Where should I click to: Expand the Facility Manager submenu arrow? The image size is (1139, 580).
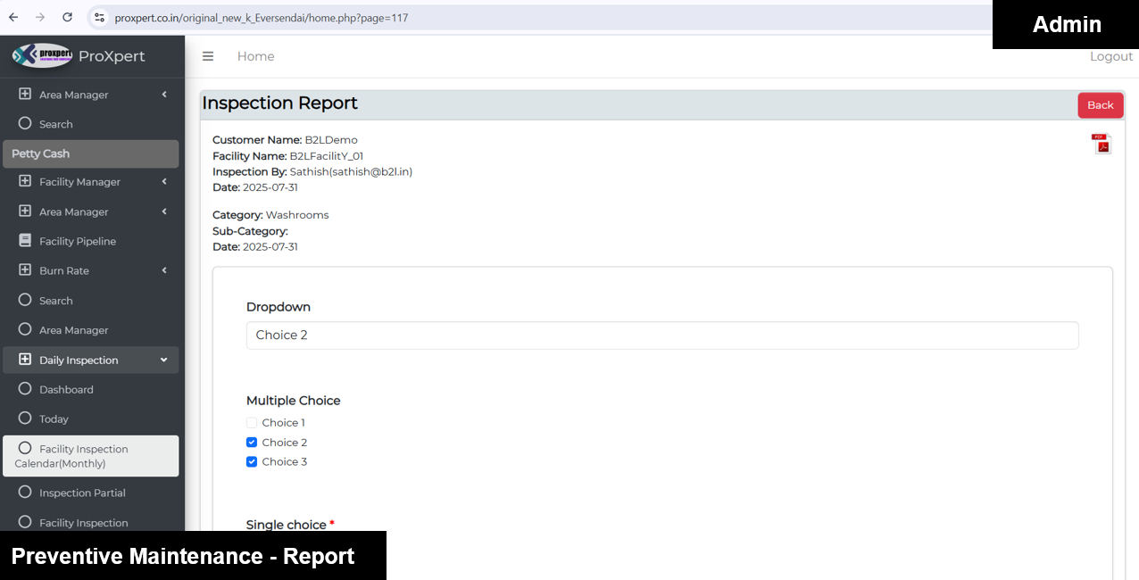pyautogui.click(x=164, y=182)
